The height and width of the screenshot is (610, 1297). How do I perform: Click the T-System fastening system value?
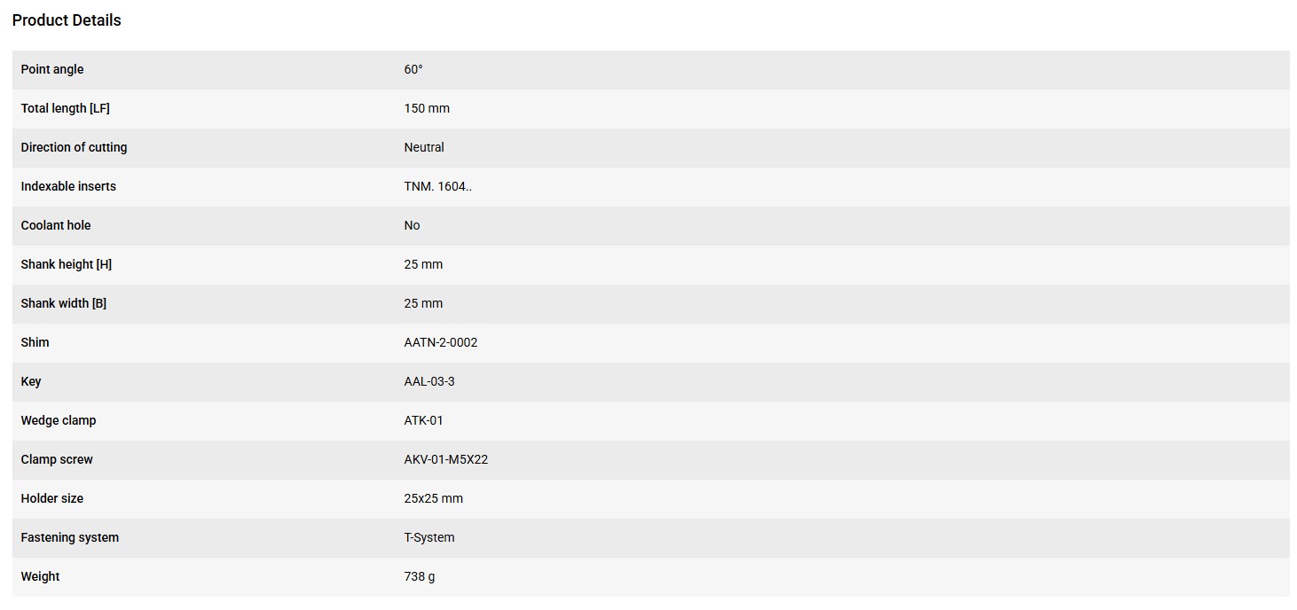[429, 537]
